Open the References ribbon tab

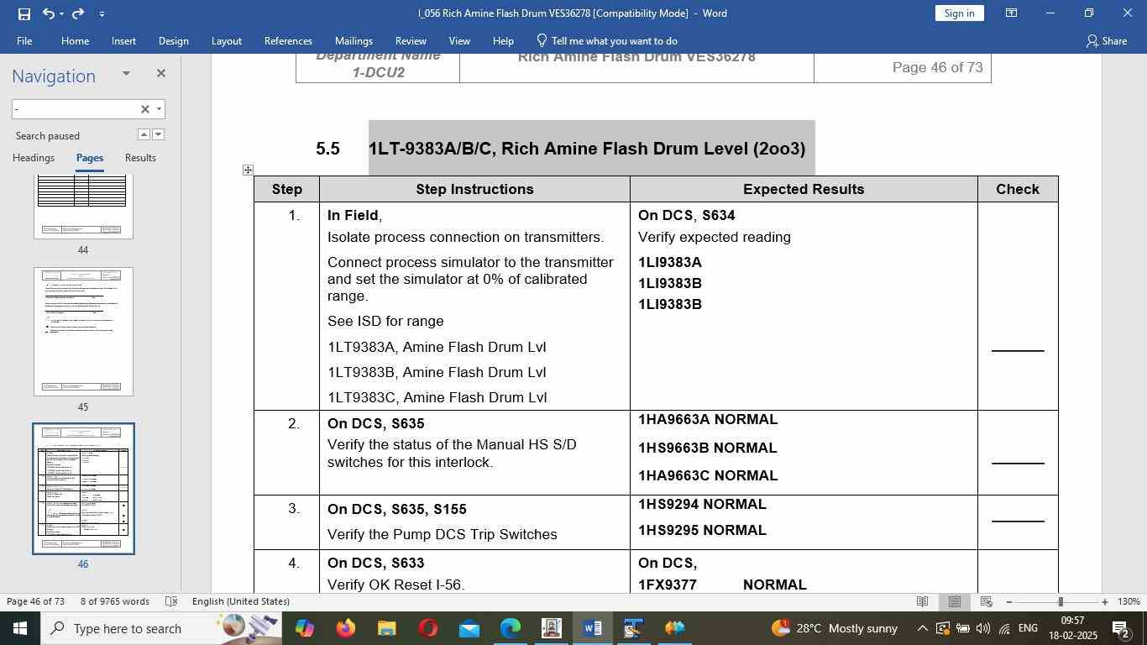288,40
